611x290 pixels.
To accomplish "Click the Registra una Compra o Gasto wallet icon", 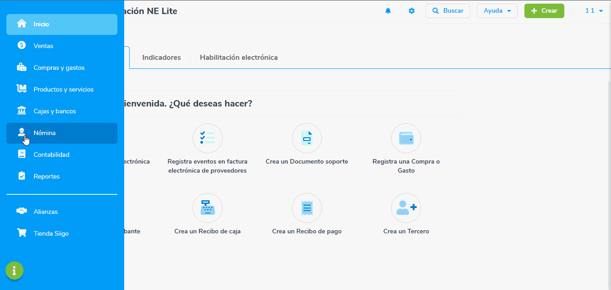I will 406,138.
